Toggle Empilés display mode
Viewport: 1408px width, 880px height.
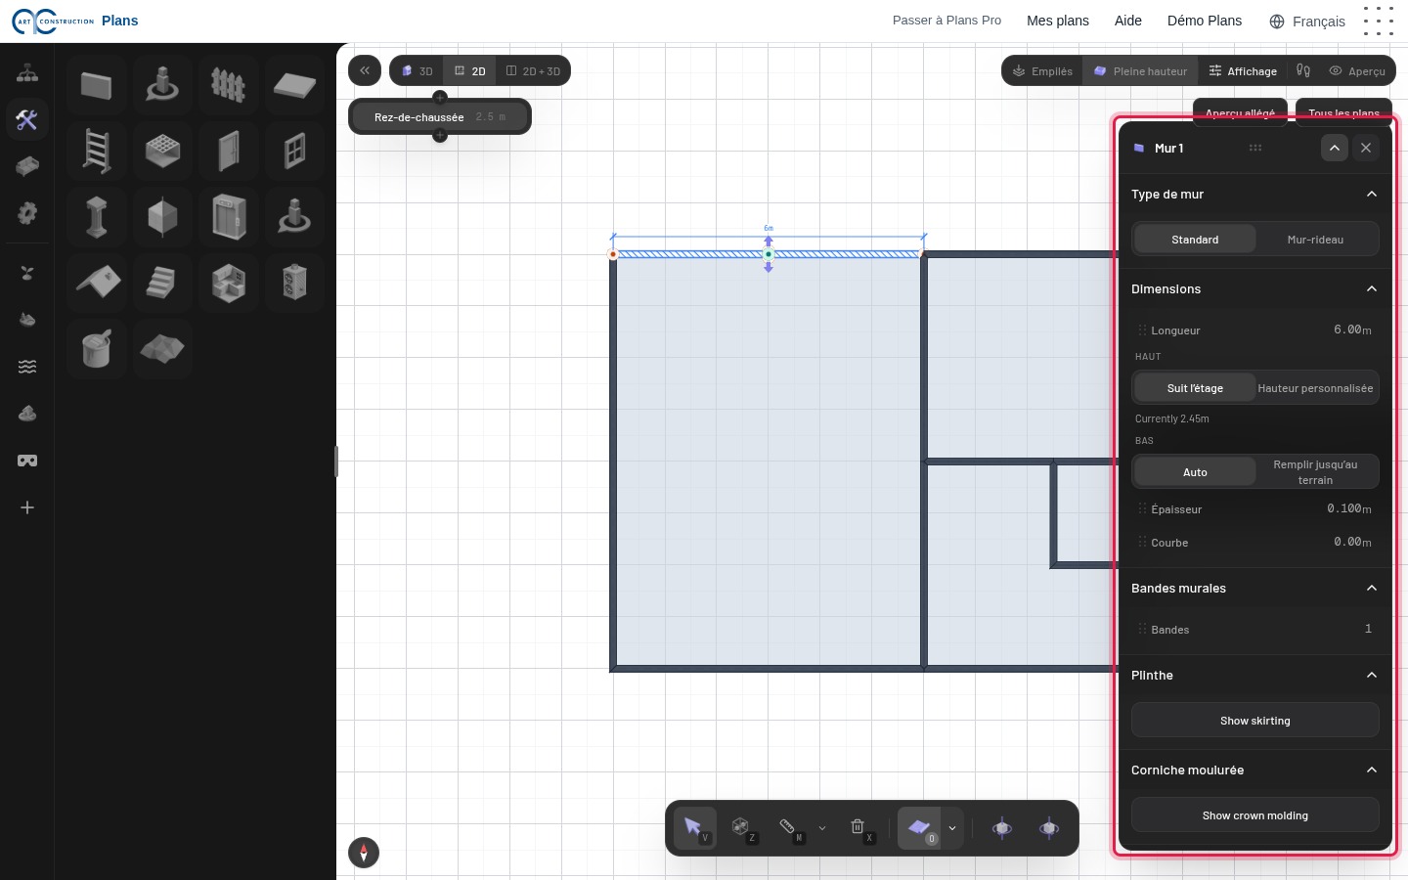pyautogui.click(x=1042, y=71)
